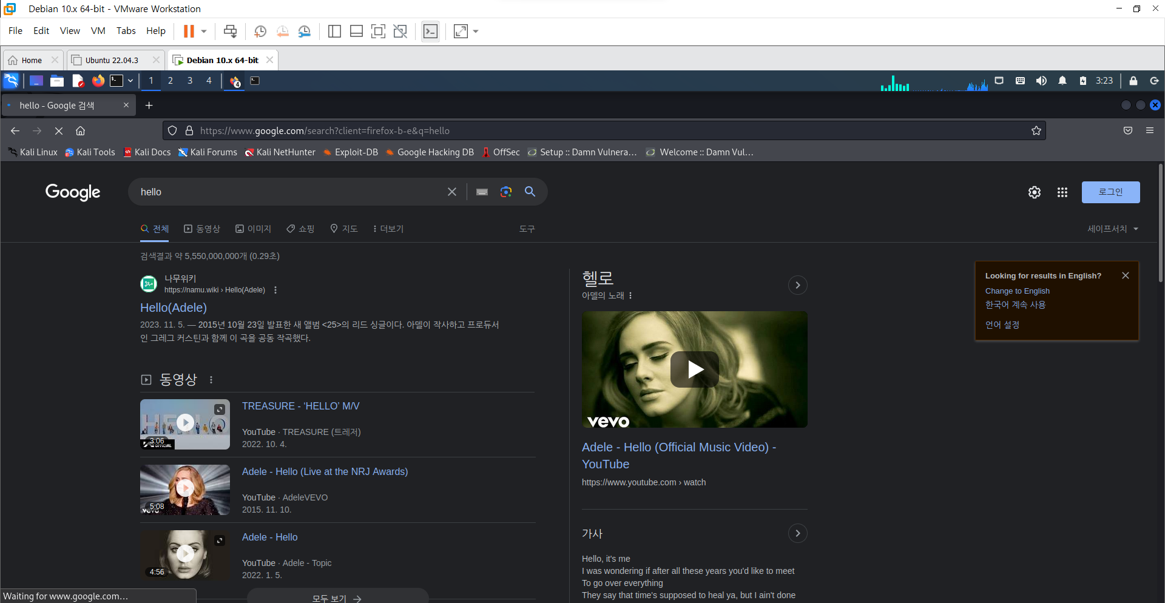1165x603 pixels.
Task: Expand the 가사 lyrics section arrow
Action: (798, 533)
